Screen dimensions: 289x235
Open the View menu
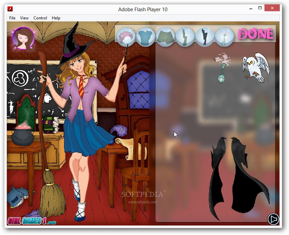point(24,18)
